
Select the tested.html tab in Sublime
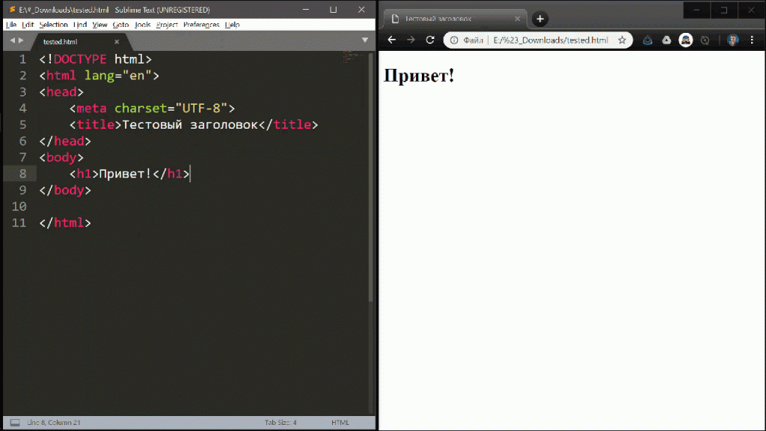(60, 42)
